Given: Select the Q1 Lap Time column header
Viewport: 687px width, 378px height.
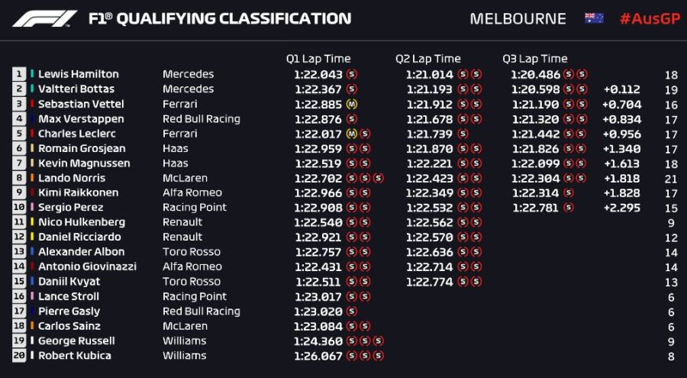Looking at the screenshot, I should tap(318, 59).
